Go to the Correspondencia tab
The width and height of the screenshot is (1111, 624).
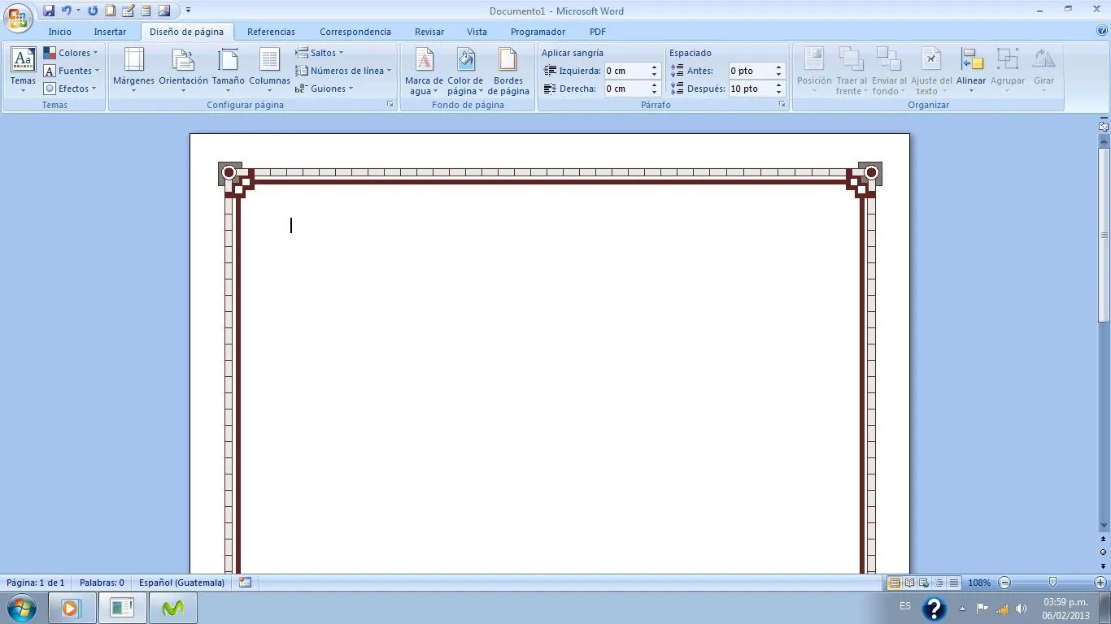[x=355, y=32]
